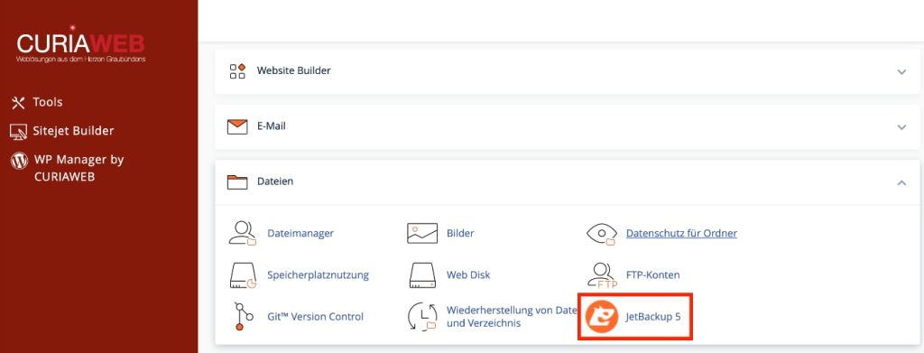The image size is (924, 353).
Task: Open the Tools icon in sidebar
Action: pyautogui.click(x=18, y=103)
